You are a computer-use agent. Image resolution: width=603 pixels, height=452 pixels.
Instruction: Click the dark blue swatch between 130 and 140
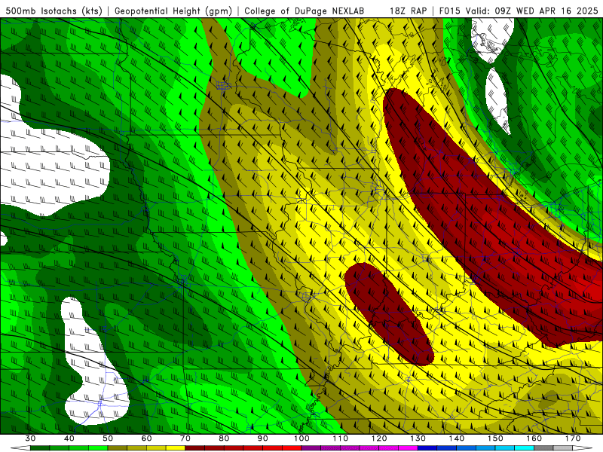(x=427, y=448)
